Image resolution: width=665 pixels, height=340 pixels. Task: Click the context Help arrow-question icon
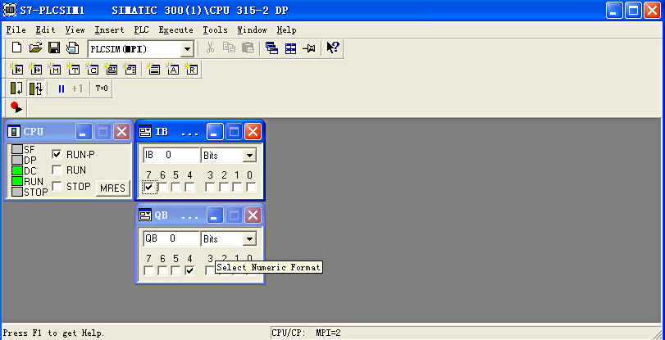point(333,48)
